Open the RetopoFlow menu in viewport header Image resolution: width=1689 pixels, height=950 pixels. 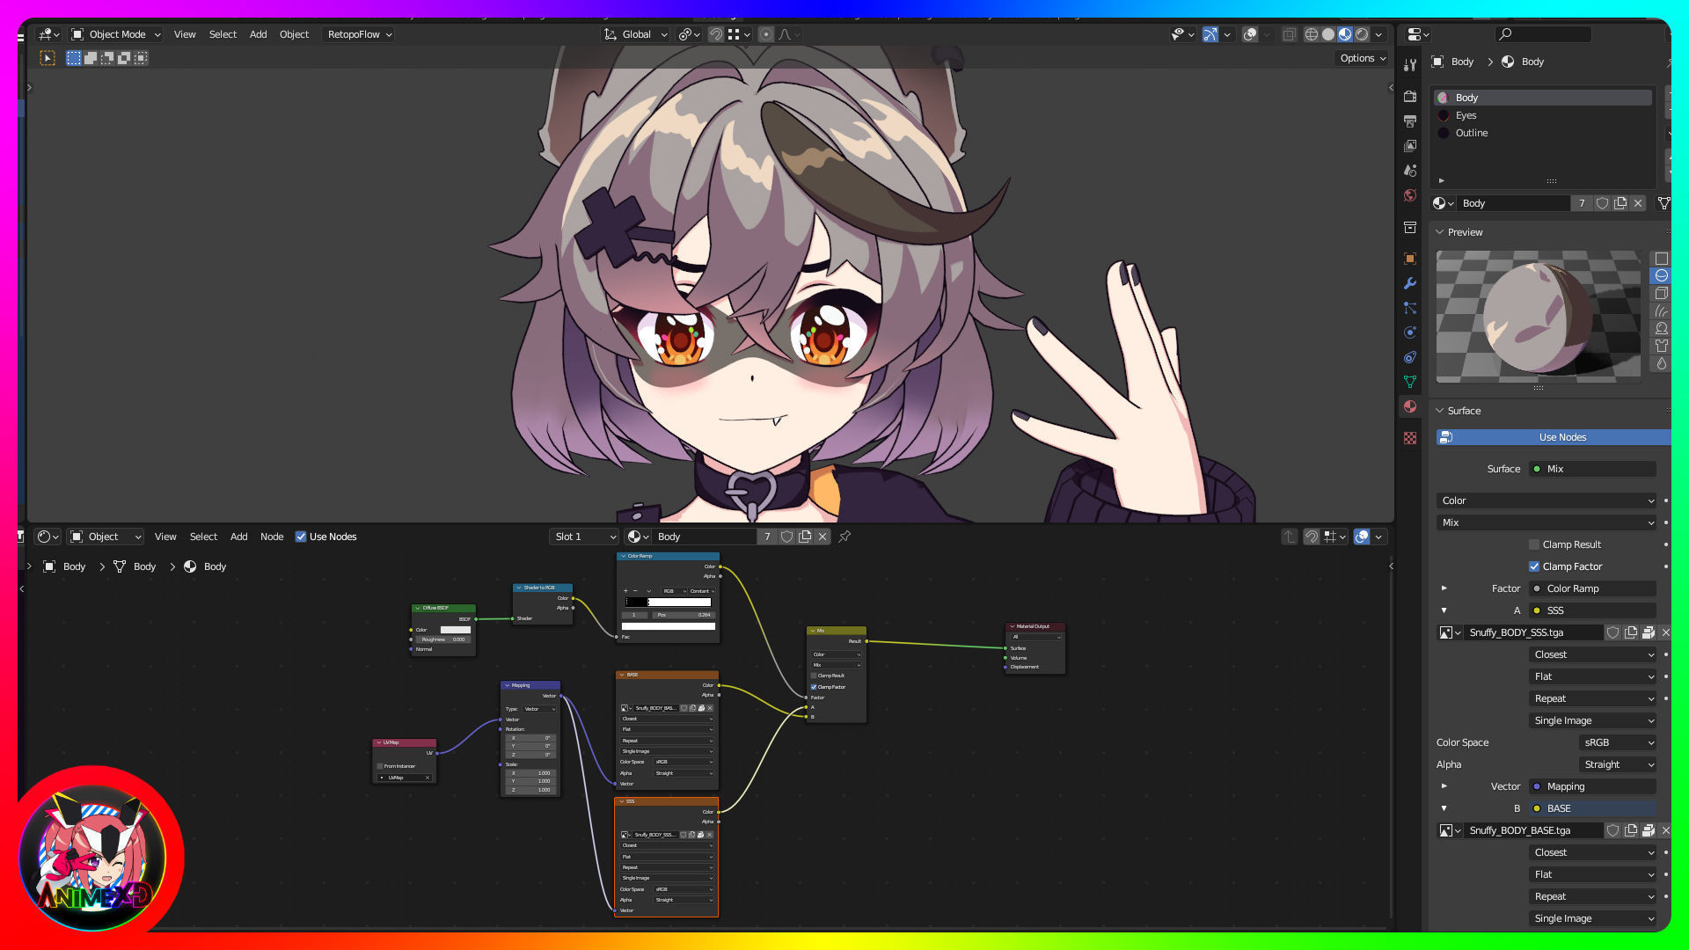(x=359, y=34)
